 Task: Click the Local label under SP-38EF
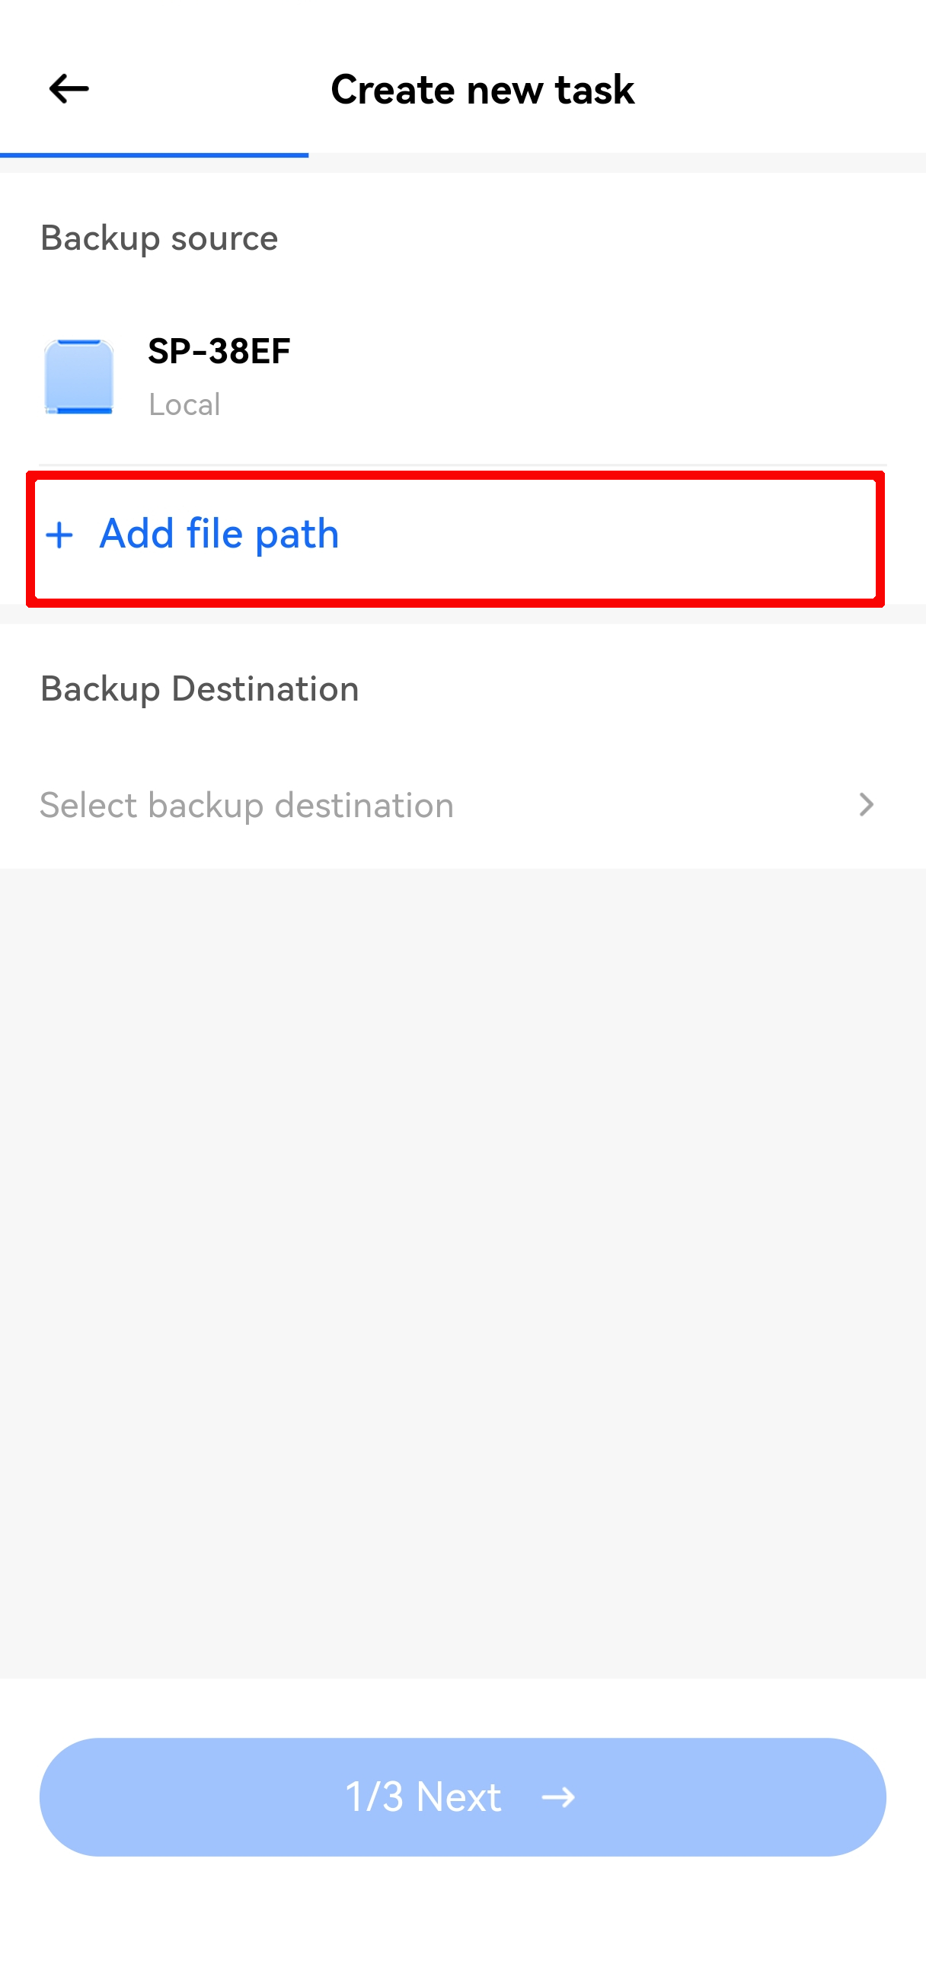coord(184,405)
